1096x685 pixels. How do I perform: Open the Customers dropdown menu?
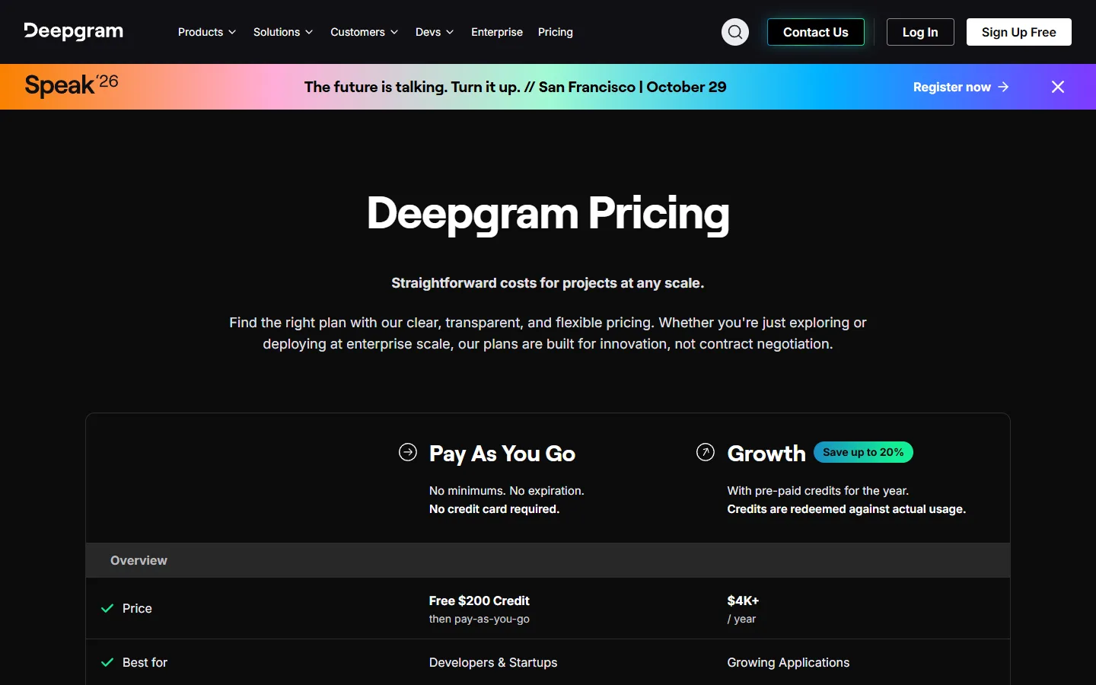(365, 32)
